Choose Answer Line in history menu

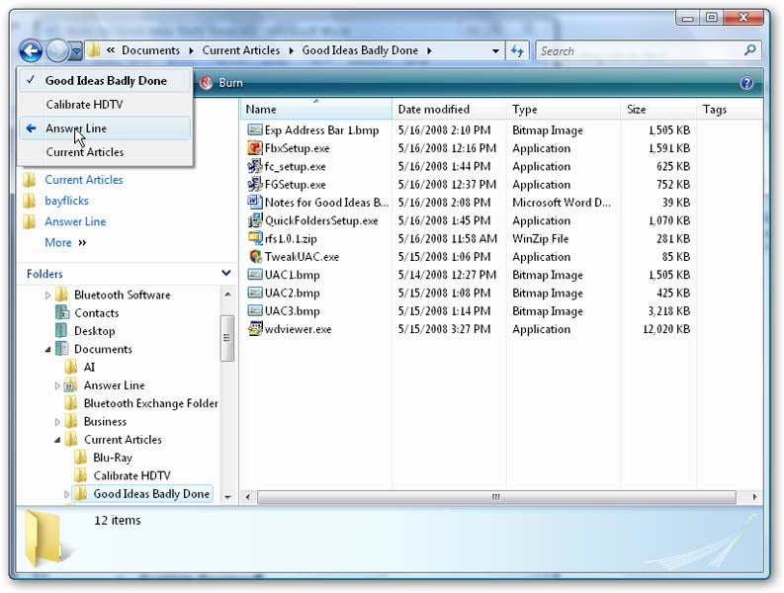(x=105, y=128)
